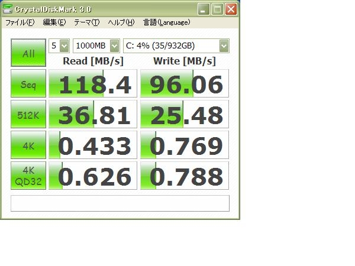This screenshot has width=355, height=266.
Task: Expand the 1000MB test size dropdown
Action: [x=115, y=46]
